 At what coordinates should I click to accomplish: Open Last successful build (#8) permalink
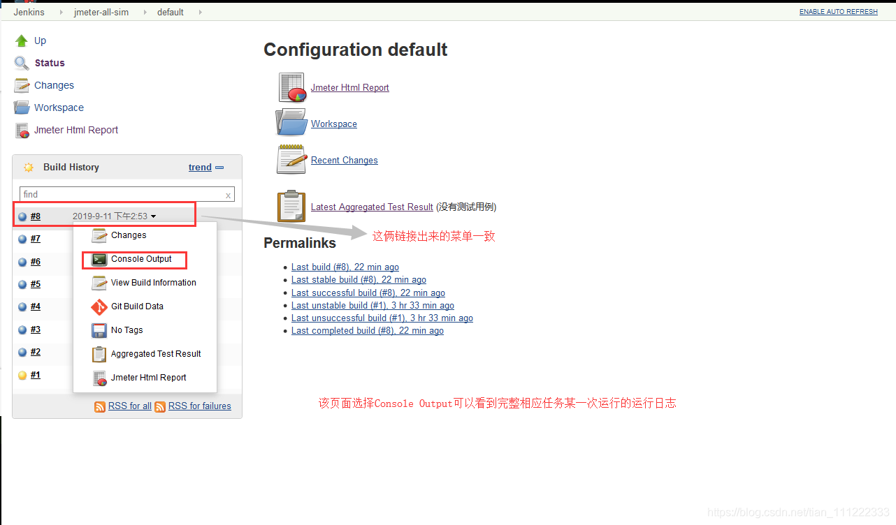368,293
